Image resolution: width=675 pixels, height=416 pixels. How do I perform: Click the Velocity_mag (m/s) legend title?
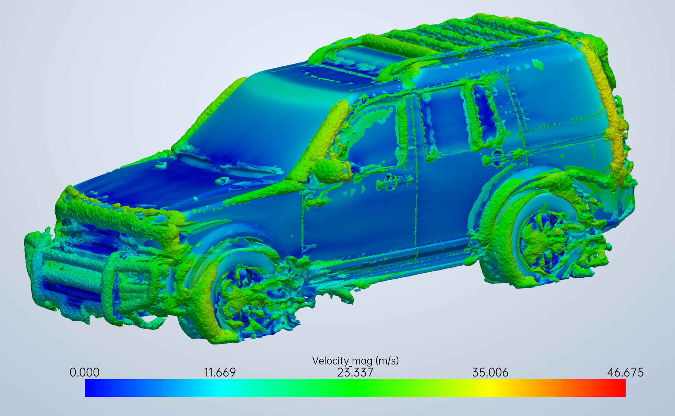point(355,361)
